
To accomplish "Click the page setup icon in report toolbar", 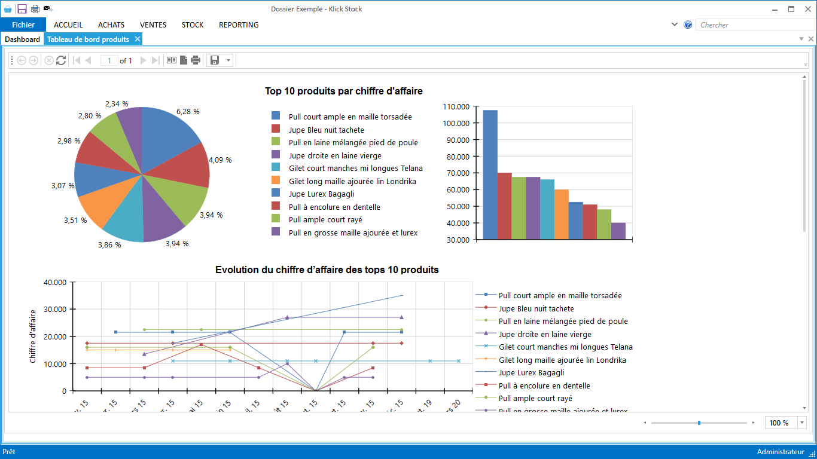I will point(184,60).
